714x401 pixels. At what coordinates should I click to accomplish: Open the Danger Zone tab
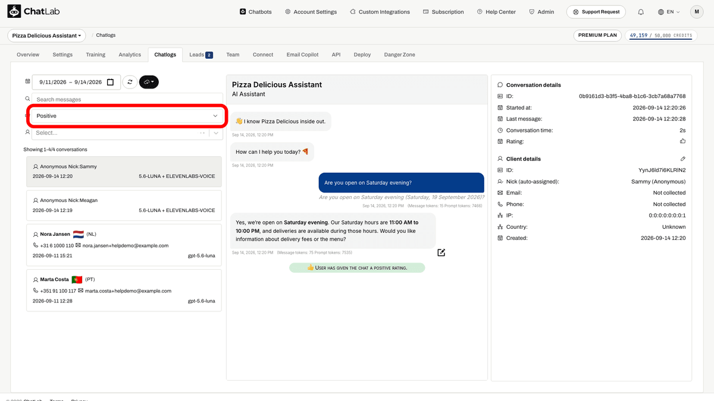(400, 55)
